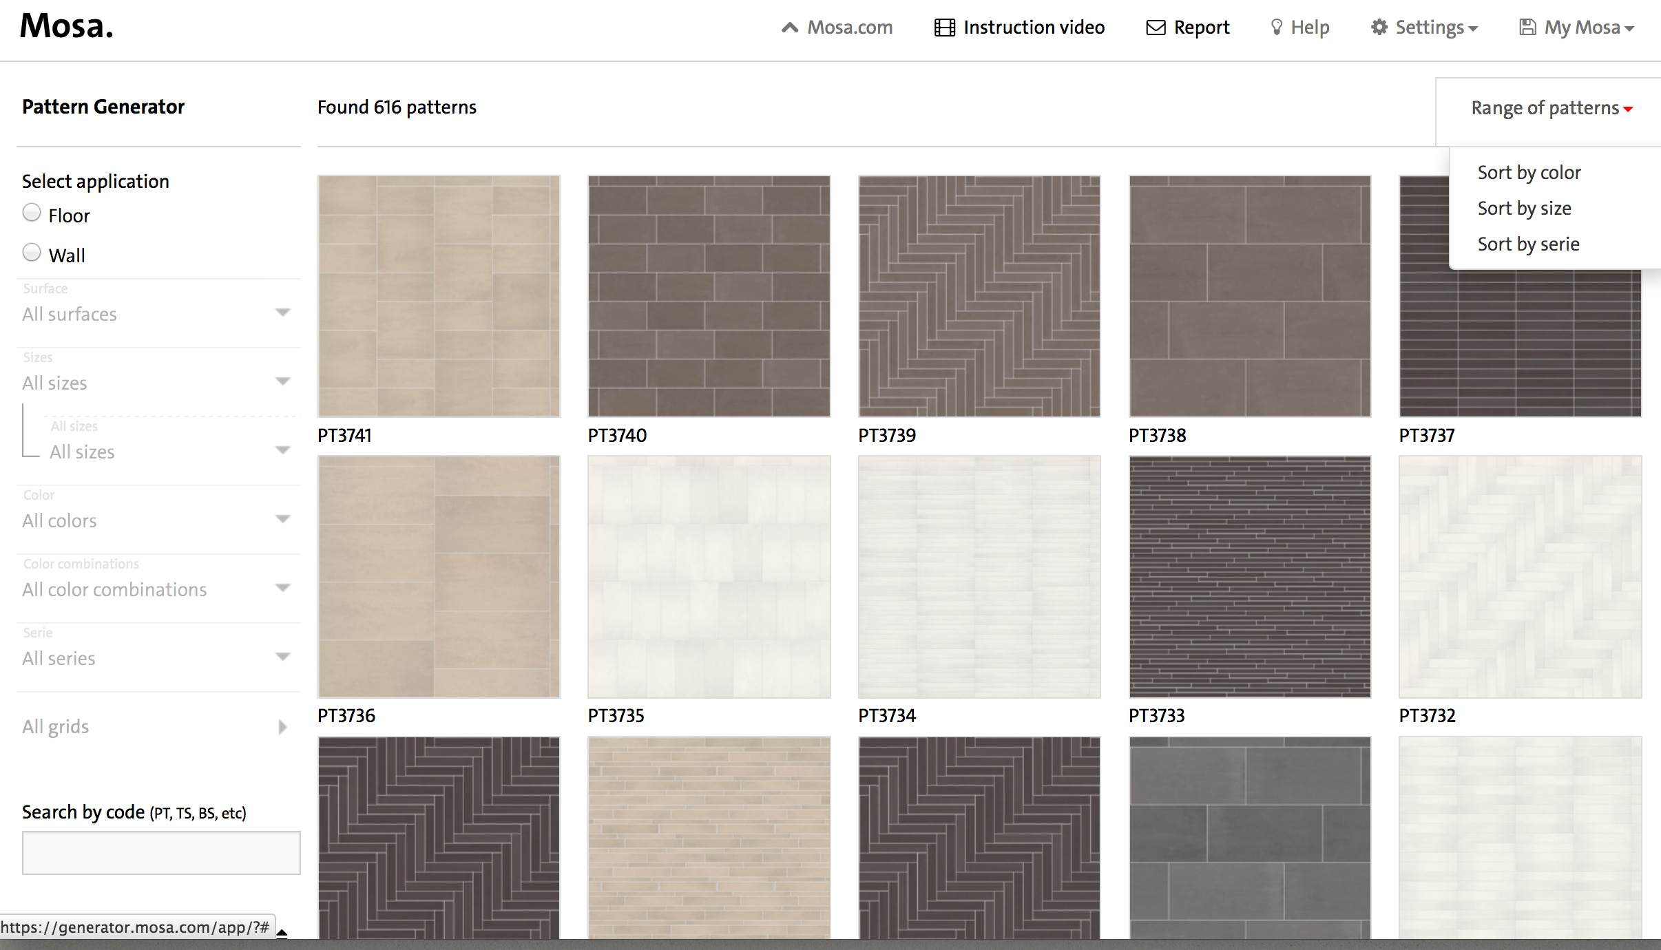Click the envelope icon next to Report
The width and height of the screenshot is (1661, 950).
coord(1156,28)
